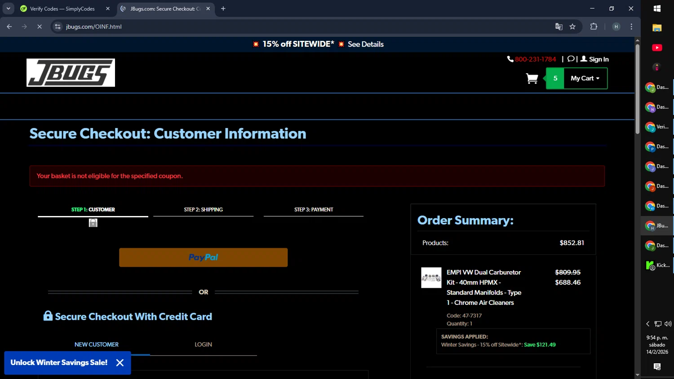Viewport: 674px width, 379px height.
Task: Open browser extensions puzzle icon
Action: [594, 26]
